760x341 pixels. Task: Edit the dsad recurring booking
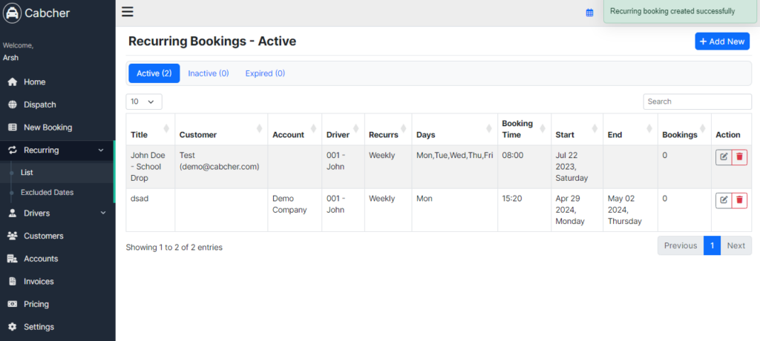coord(724,200)
